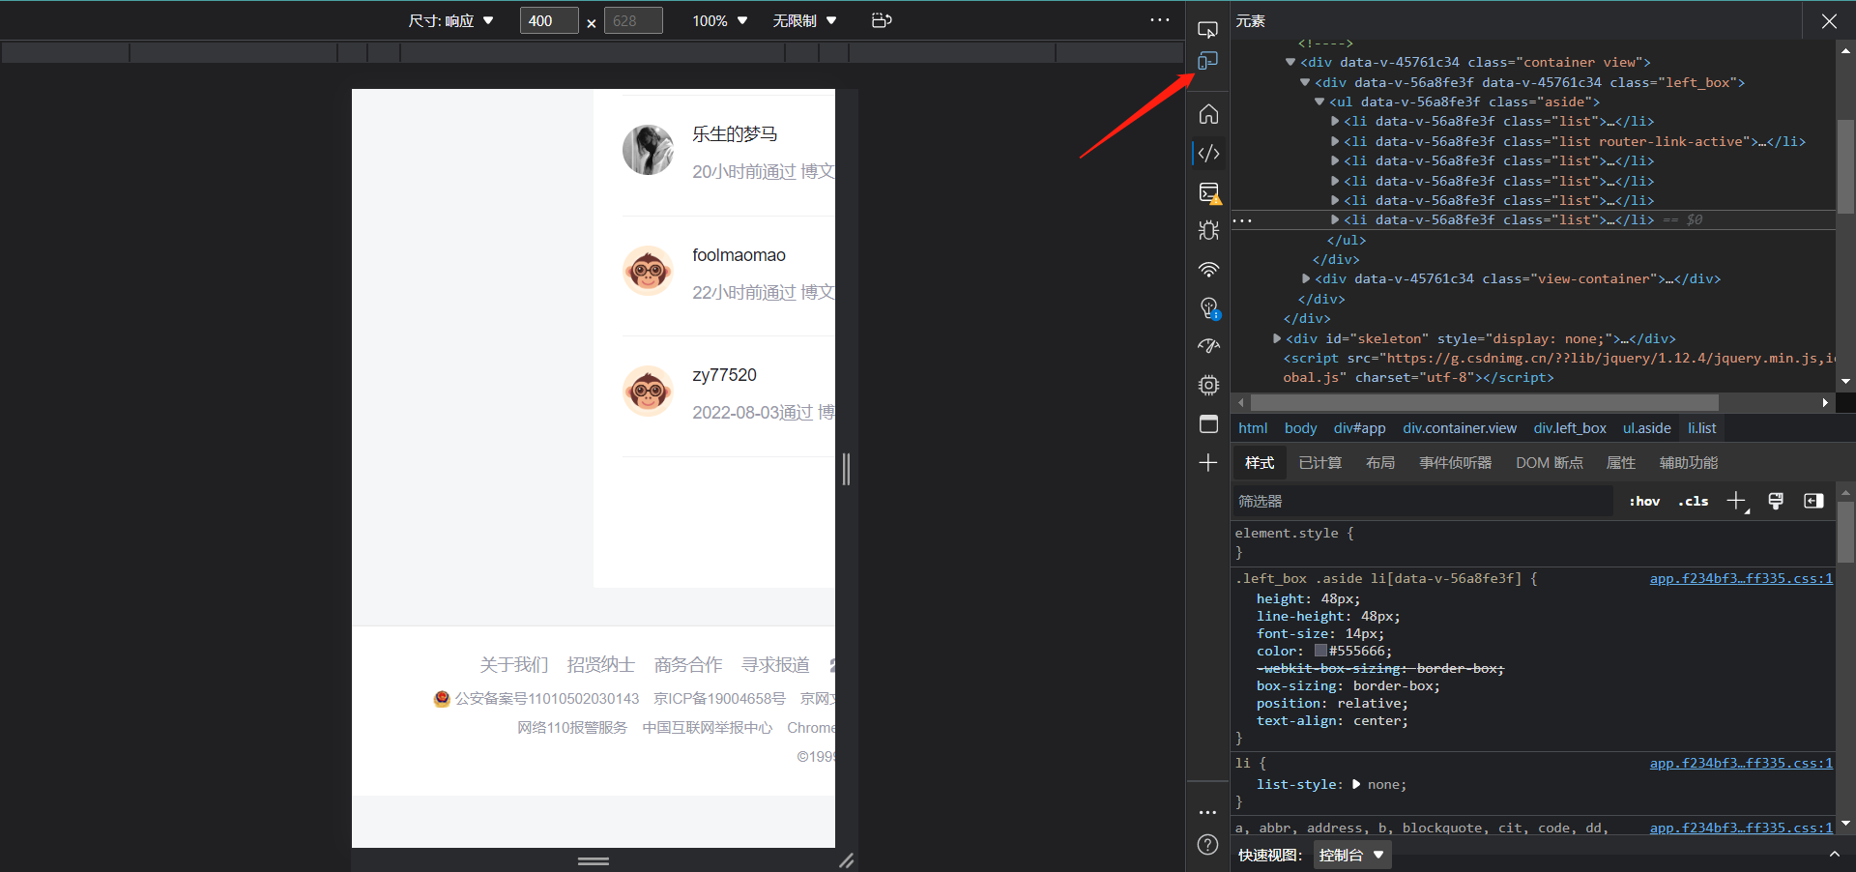Toggle .cls element classes panel
The image size is (1856, 872).
tap(1693, 501)
